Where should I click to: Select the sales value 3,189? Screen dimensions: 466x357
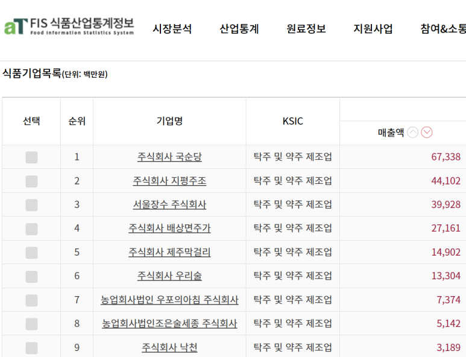(x=449, y=347)
